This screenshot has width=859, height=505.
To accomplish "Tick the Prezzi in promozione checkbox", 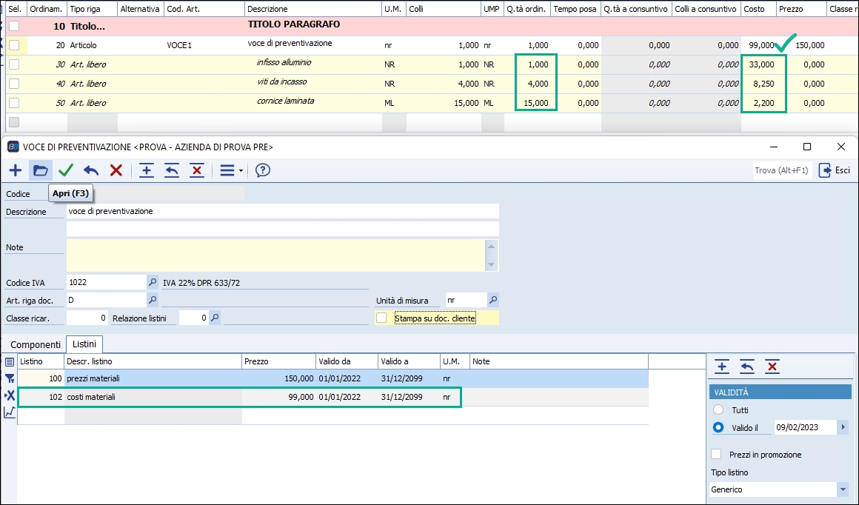I will (x=716, y=455).
